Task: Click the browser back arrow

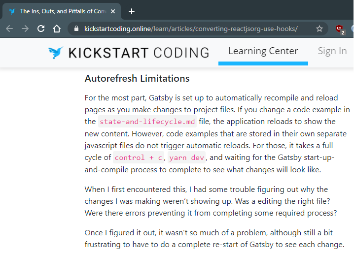Action: tap(9, 29)
